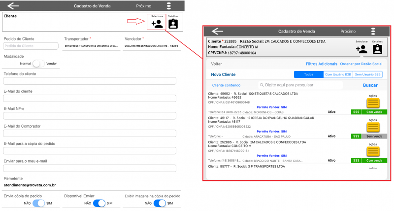The height and width of the screenshot is (211, 394).
Task: Go back using left screen's arrow
Action: pos(13,6)
